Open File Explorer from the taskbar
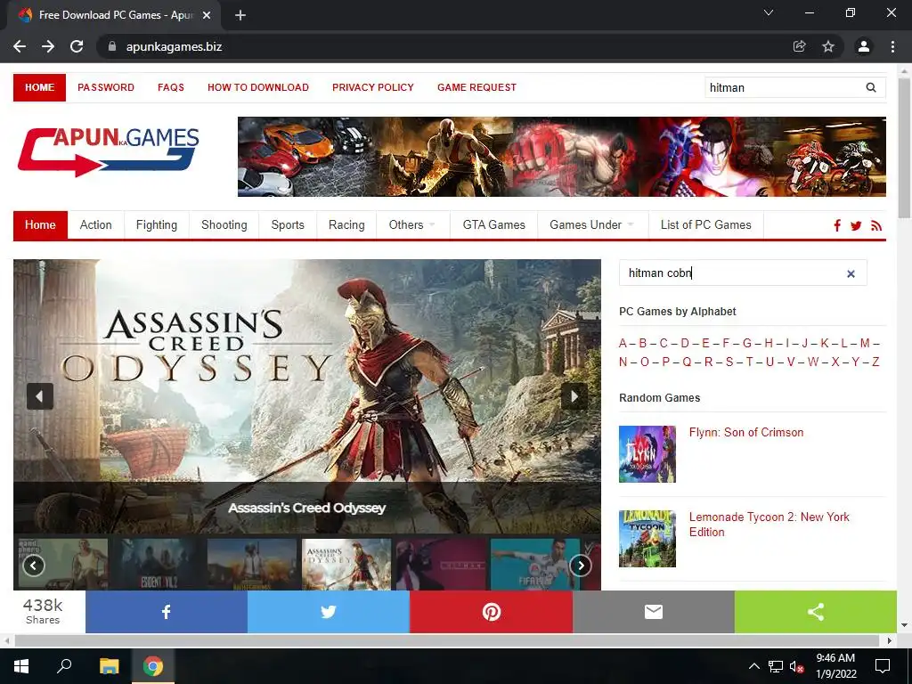The height and width of the screenshot is (684, 912). tap(109, 666)
